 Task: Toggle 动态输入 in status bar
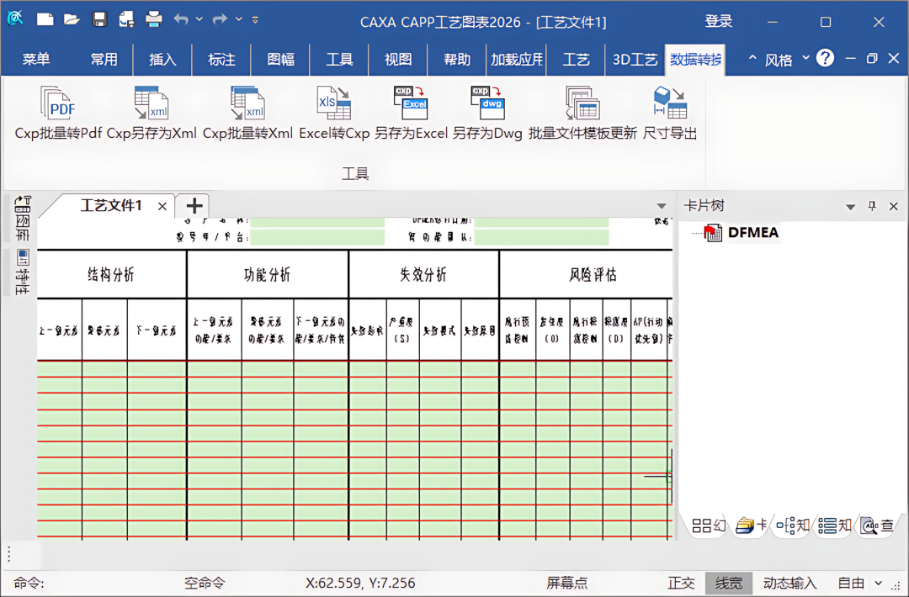pyautogui.click(x=789, y=583)
